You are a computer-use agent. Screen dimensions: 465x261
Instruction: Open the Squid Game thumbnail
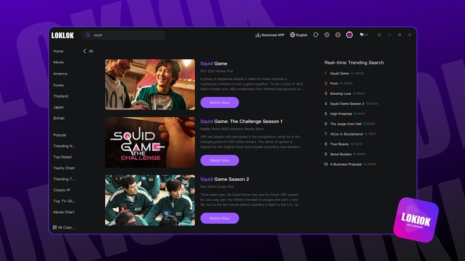(150, 84)
